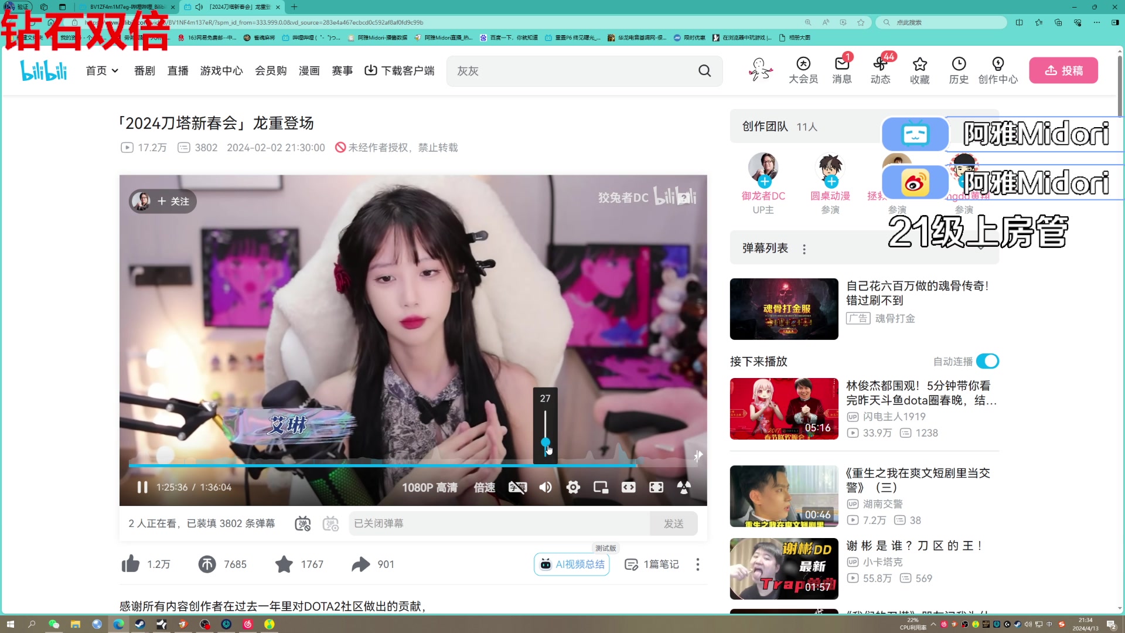Click the 投稿 upload button

tap(1063, 70)
